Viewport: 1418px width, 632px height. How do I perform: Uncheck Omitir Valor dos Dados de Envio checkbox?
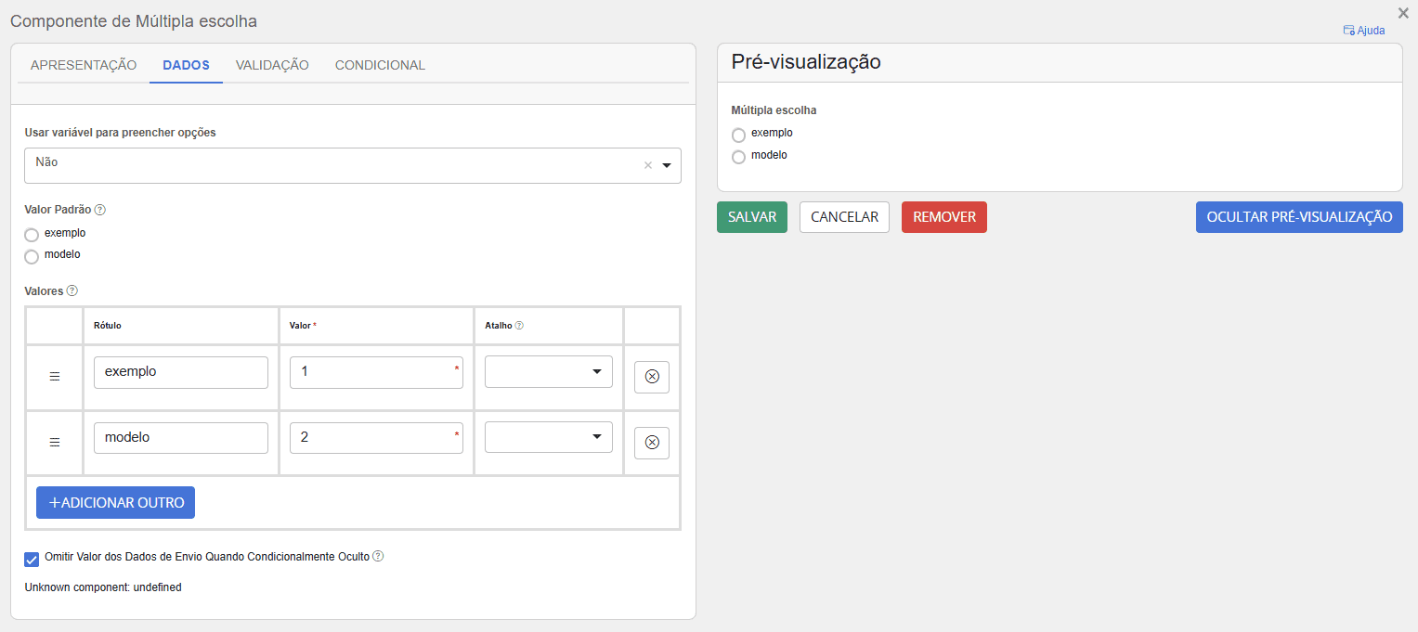tap(32, 560)
